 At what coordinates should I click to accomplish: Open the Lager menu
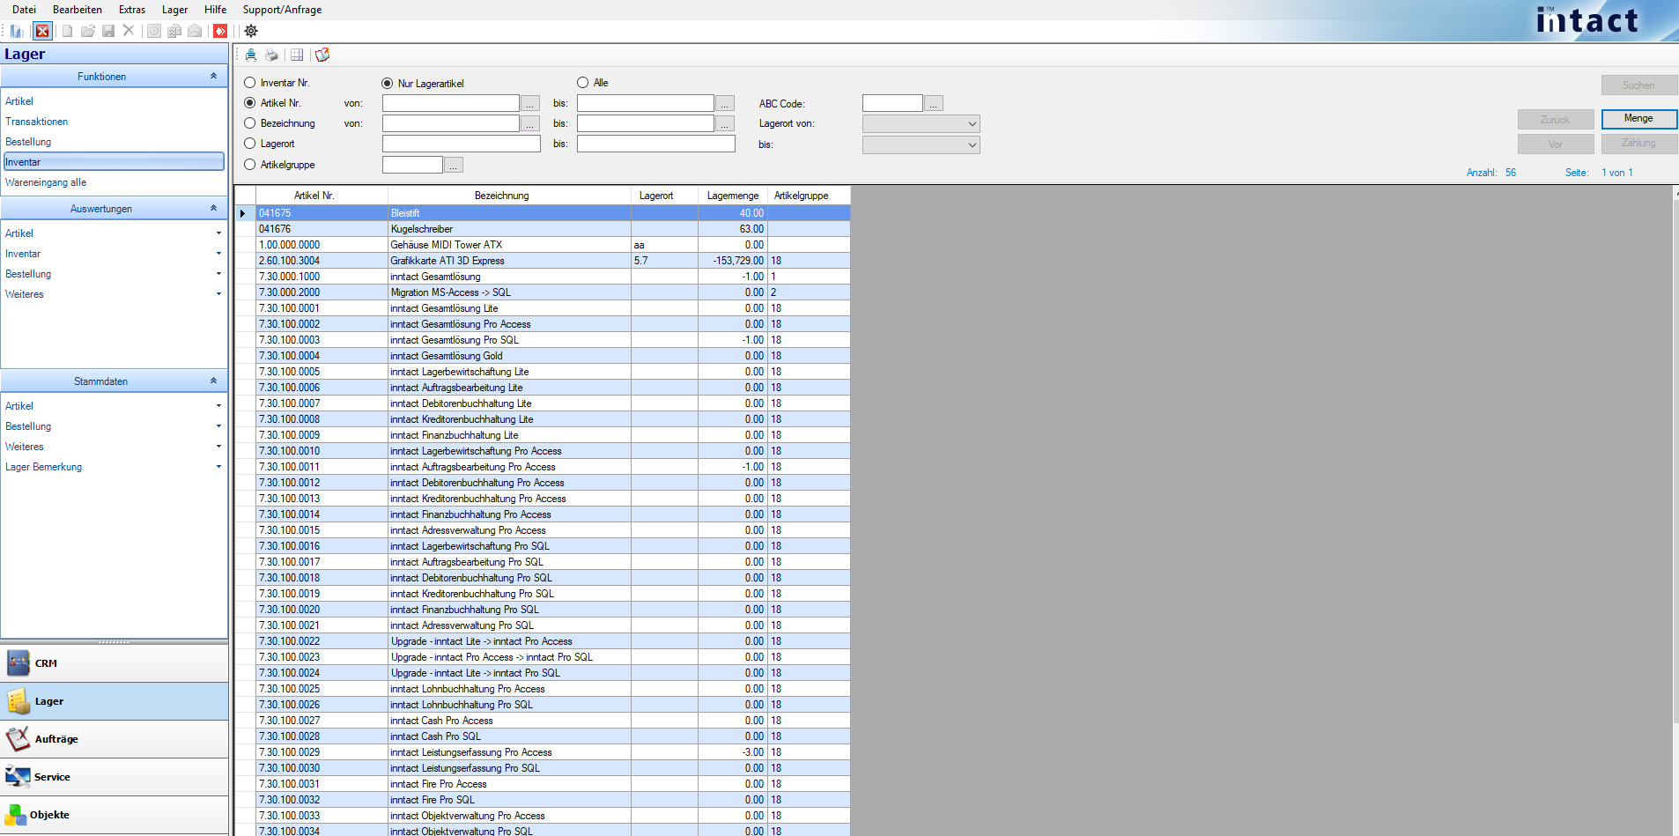[x=175, y=10]
